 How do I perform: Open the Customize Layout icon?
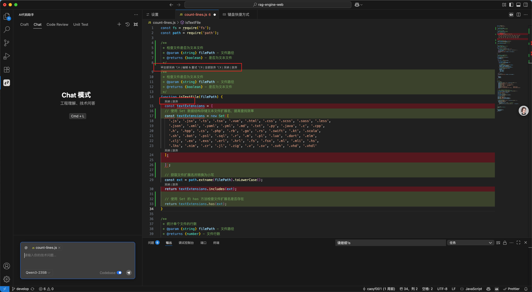[x=504, y=5]
